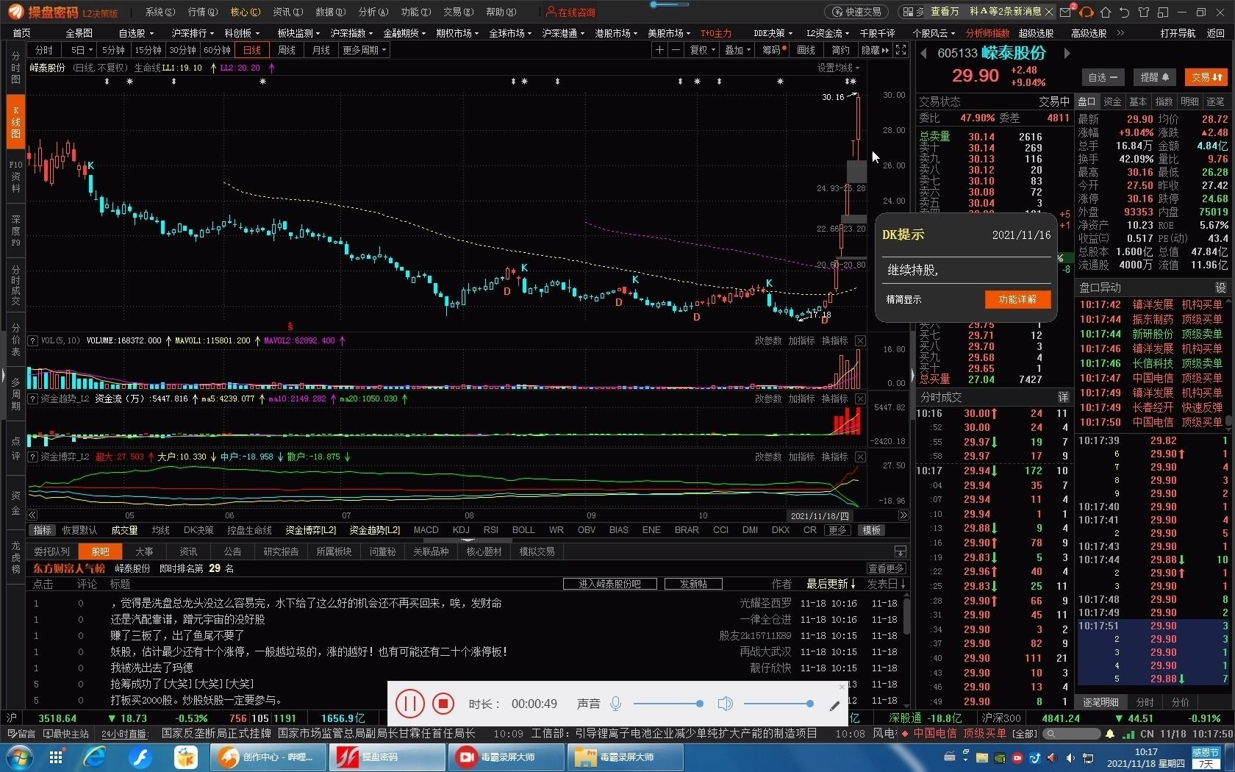Image resolution: width=1235 pixels, height=772 pixels.
Task: Toggle the 画线 drawing tool
Action: (x=806, y=50)
